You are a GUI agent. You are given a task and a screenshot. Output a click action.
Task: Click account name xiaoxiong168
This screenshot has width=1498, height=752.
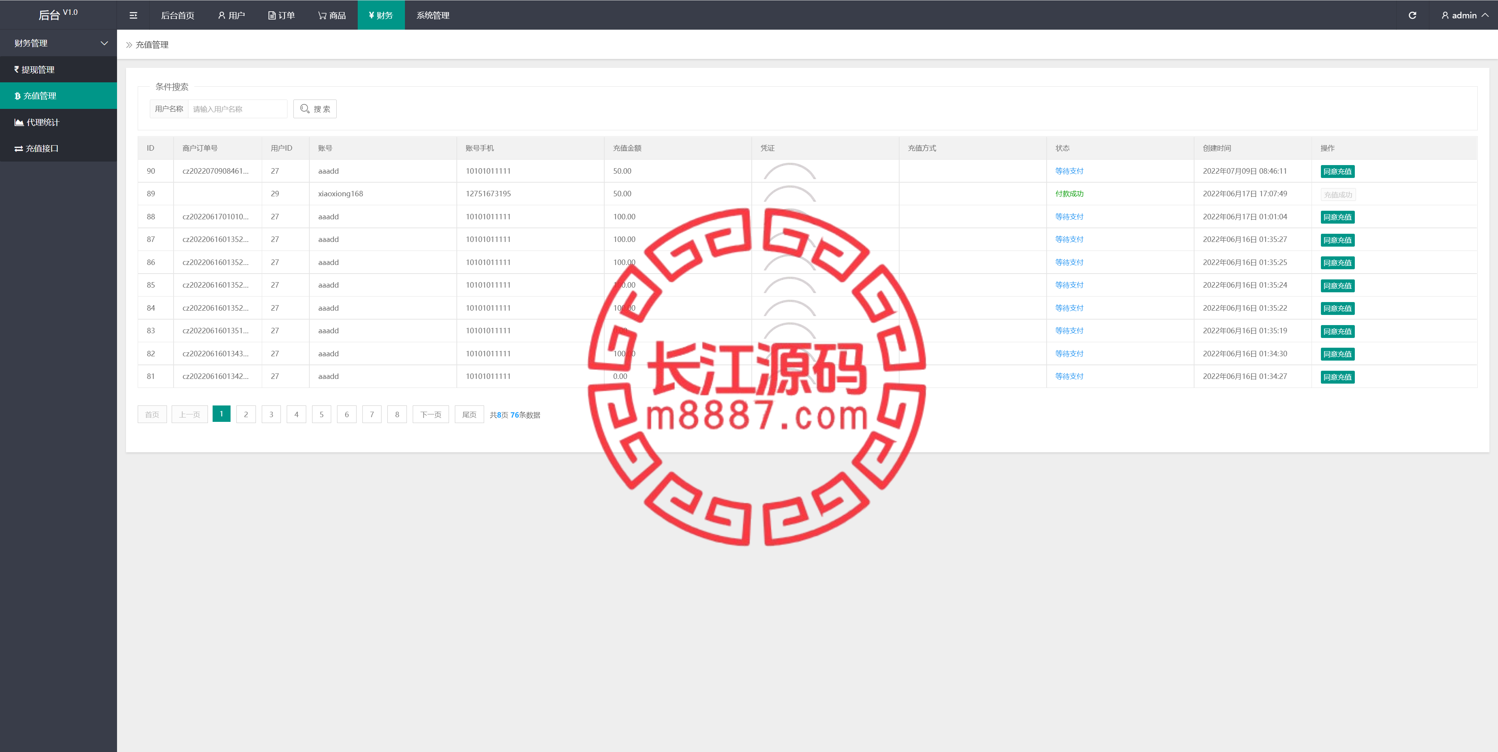tap(340, 194)
